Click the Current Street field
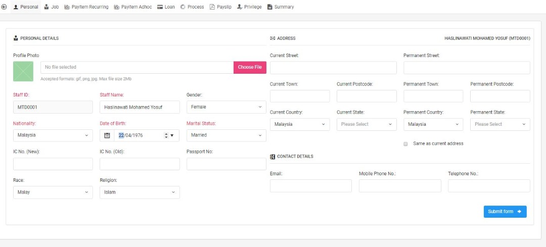This screenshot has height=247, width=546. click(333, 68)
